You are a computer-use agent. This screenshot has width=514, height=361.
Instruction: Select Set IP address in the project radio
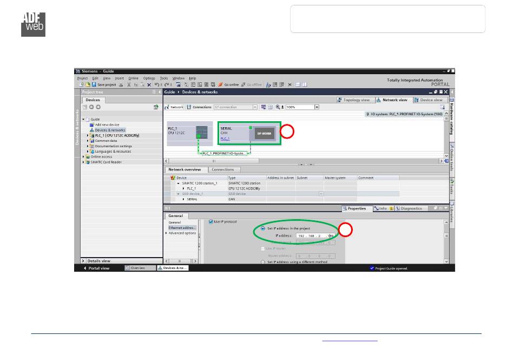click(263, 228)
